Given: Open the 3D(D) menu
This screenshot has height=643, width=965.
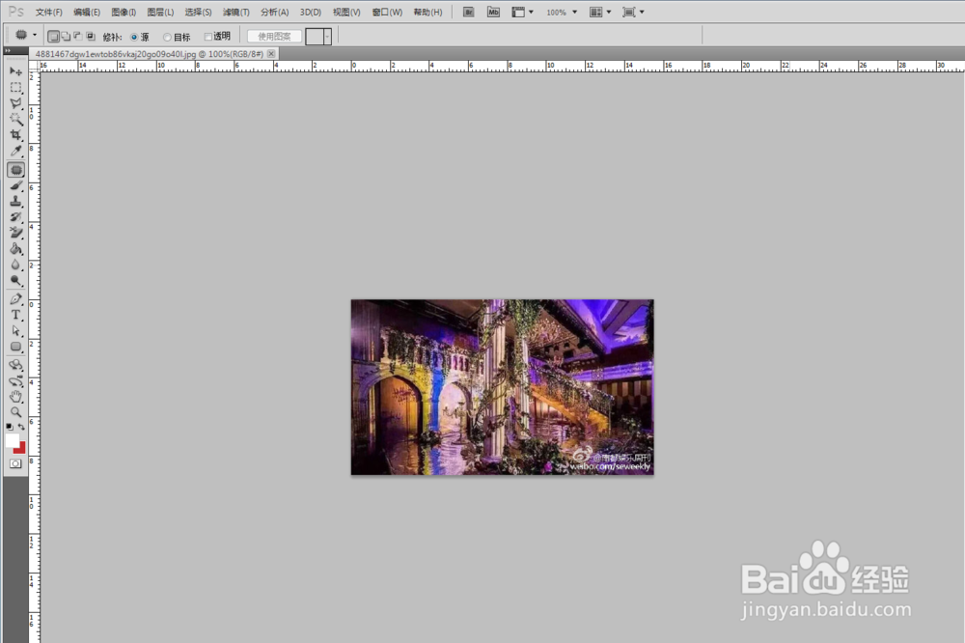Looking at the screenshot, I should (310, 13).
